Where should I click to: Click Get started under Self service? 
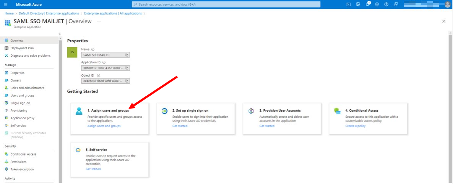pos(93,169)
